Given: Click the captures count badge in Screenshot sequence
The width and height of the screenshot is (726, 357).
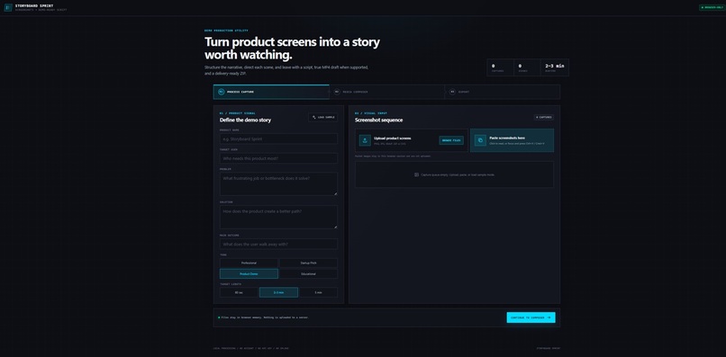Looking at the screenshot, I should pyautogui.click(x=543, y=118).
